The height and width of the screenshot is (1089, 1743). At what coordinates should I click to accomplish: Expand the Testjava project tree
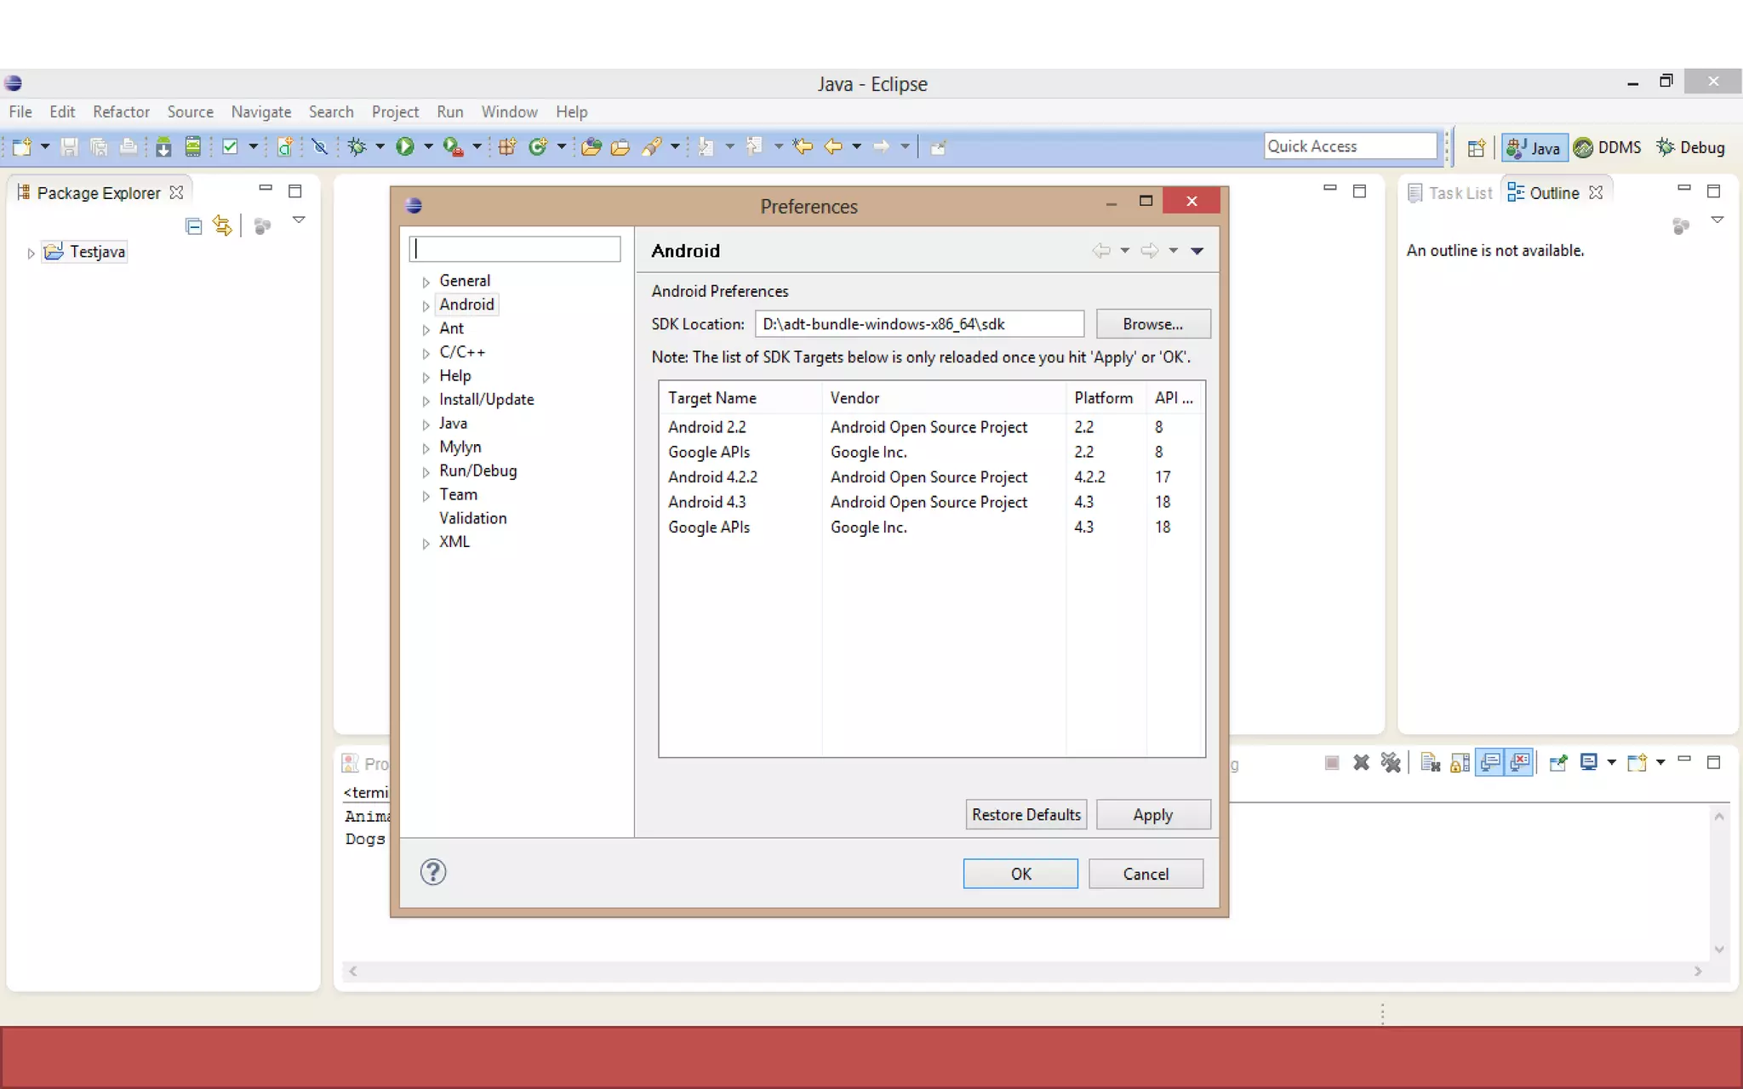(31, 253)
